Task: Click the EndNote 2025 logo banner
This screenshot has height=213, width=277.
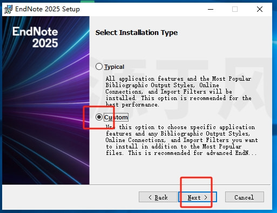Action: click(46, 101)
